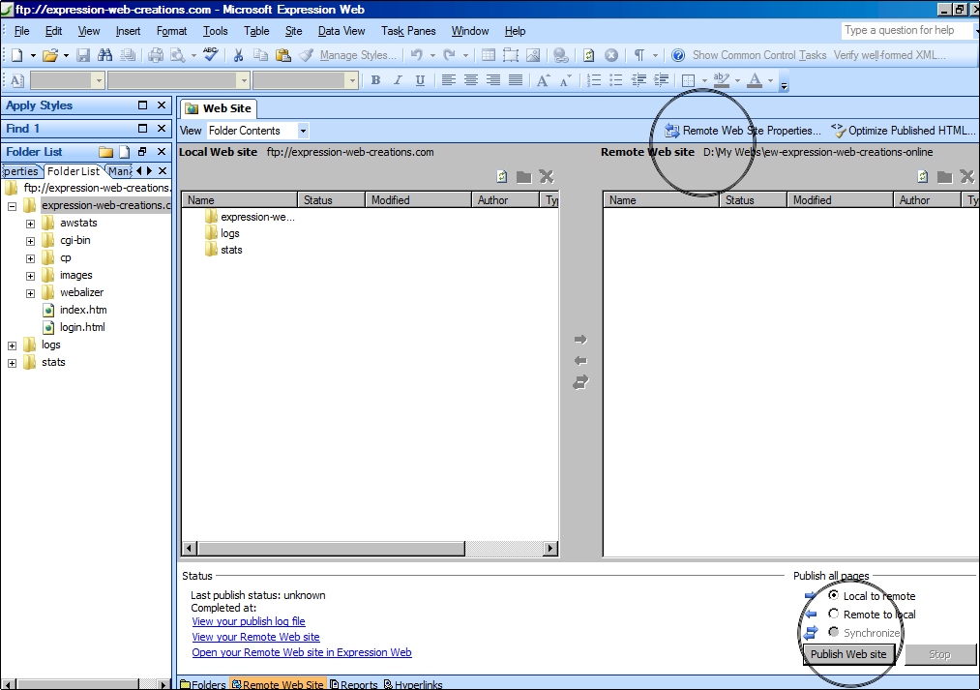Screen dimensions: 980x690
Task: Open the Task Panes menu
Action: click(x=408, y=31)
